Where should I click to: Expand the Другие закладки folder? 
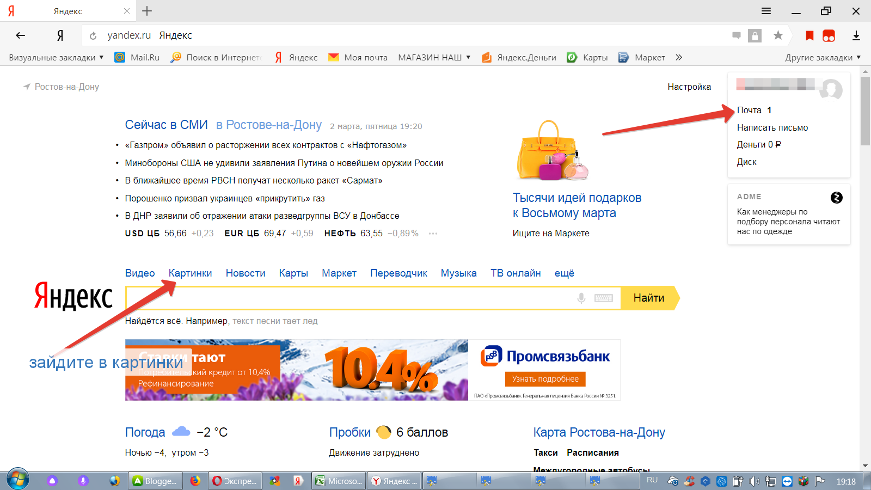(823, 57)
